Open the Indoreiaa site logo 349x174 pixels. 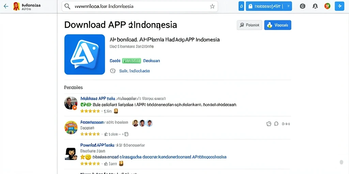[x=16, y=6]
